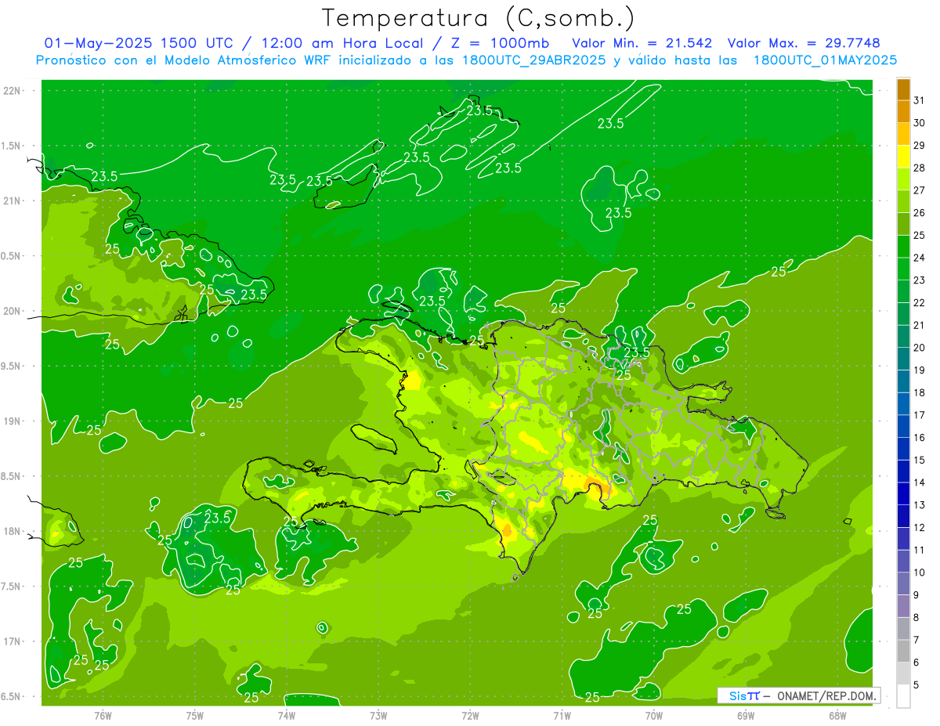Click the '72W' longitude axis label
The image size is (940, 726).
(x=470, y=716)
